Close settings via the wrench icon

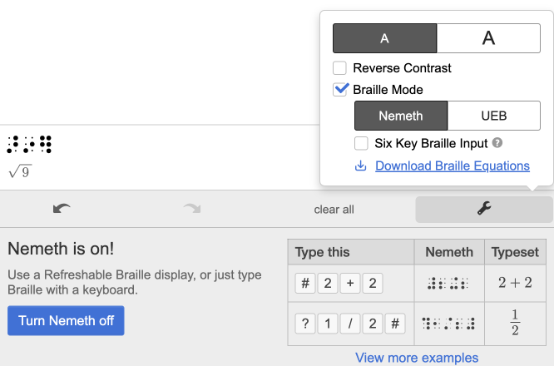484,209
